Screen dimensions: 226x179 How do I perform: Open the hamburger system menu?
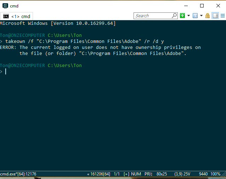click(222, 16)
